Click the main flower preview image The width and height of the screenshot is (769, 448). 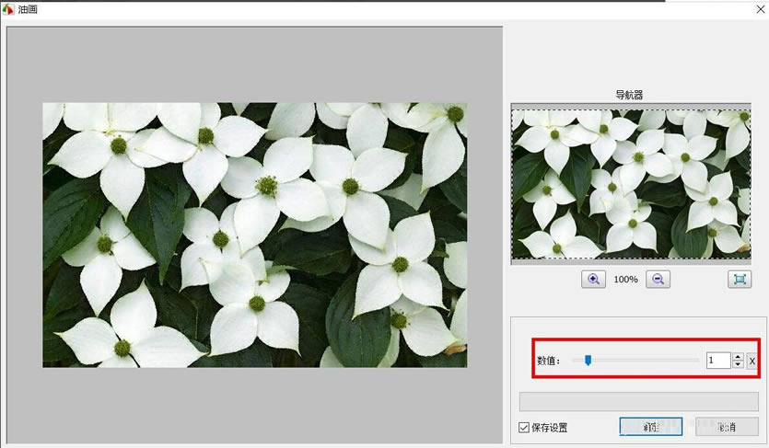pos(255,235)
